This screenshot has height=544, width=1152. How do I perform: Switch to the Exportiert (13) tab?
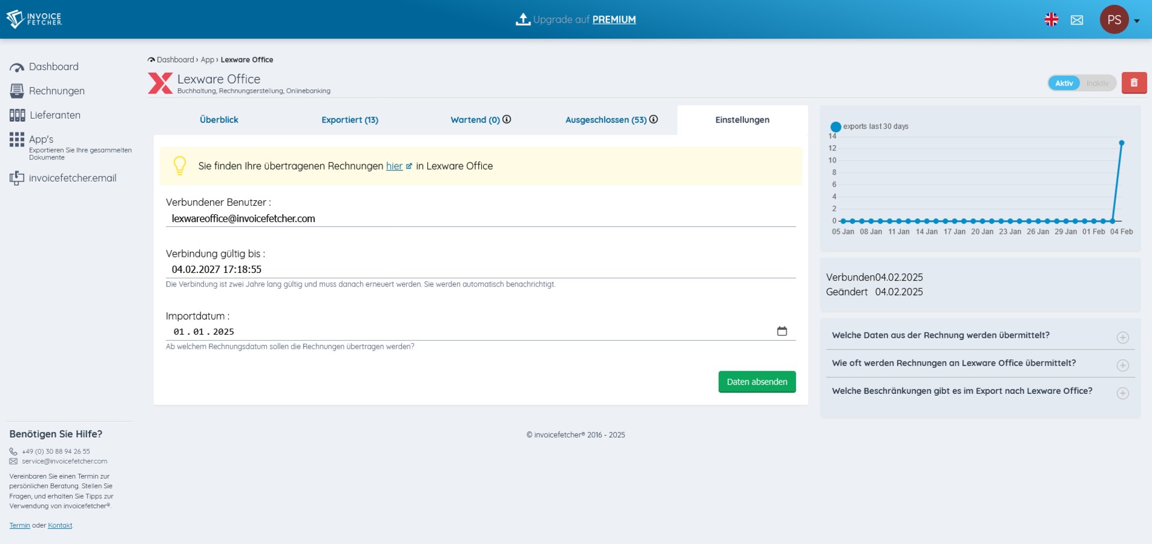pos(350,120)
